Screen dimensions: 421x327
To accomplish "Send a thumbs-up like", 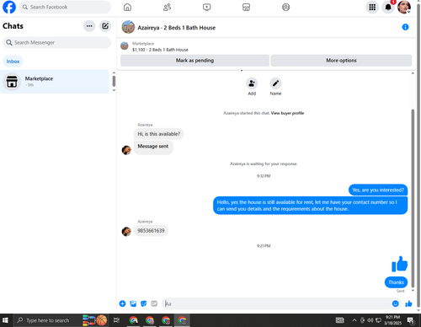I will 408,303.
